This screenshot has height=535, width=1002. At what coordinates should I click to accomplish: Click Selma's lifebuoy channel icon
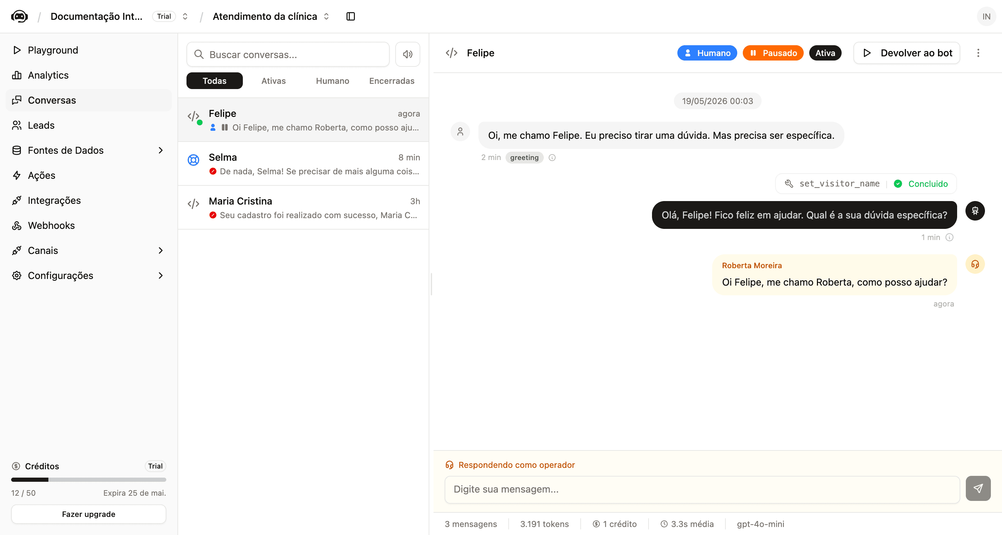(x=193, y=160)
